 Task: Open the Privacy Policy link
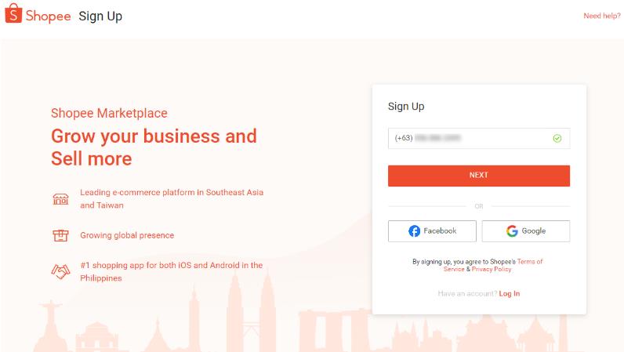tap(492, 269)
